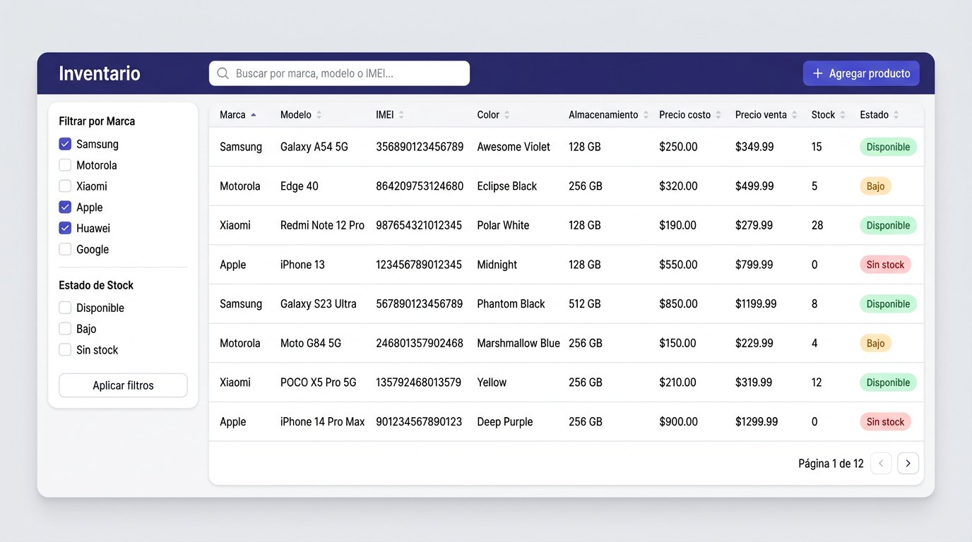Click the Página 1 de 12 indicator
This screenshot has width=972, height=542.
(831, 463)
